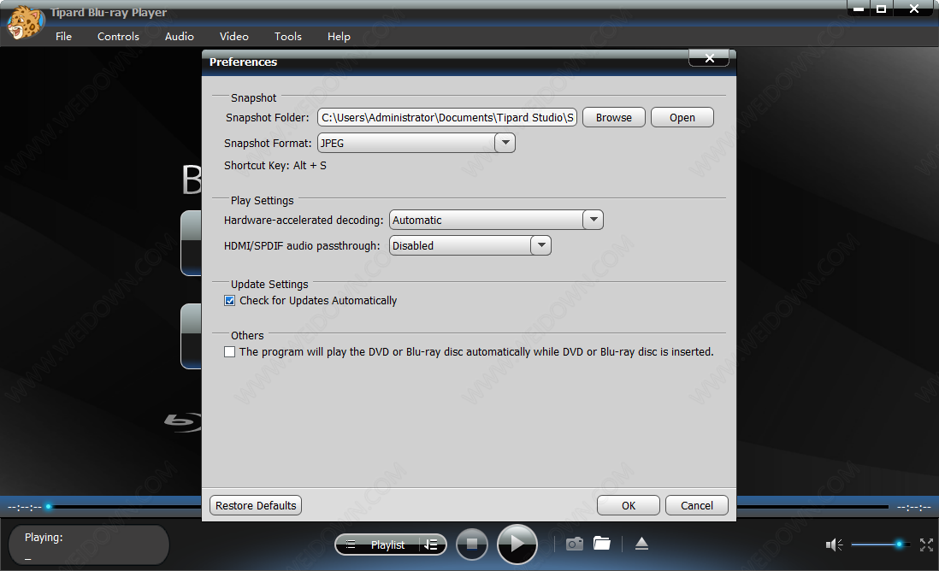Expand the Snapshot Format dropdown
939x571 pixels.
pyautogui.click(x=505, y=144)
